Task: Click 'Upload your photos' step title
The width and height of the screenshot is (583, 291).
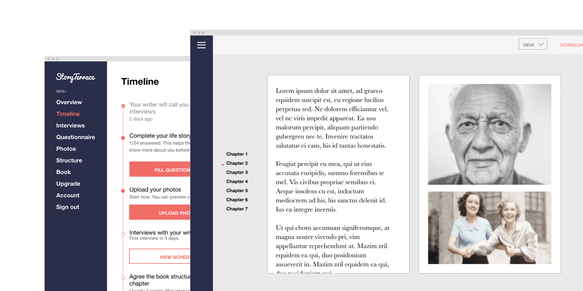Action: click(x=155, y=189)
